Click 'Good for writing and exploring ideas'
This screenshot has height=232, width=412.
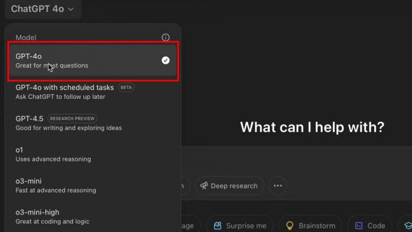click(x=68, y=128)
